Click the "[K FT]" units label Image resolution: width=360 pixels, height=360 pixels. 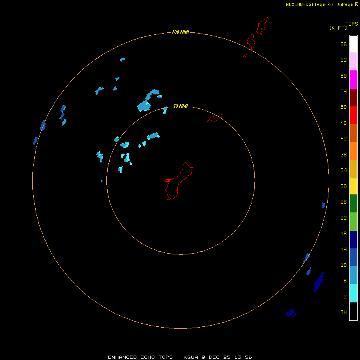(x=338, y=28)
